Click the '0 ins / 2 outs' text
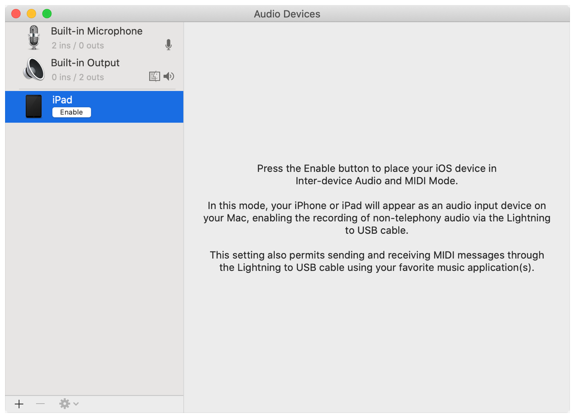Screen dimensions: 575x418 tap(78, 77)
